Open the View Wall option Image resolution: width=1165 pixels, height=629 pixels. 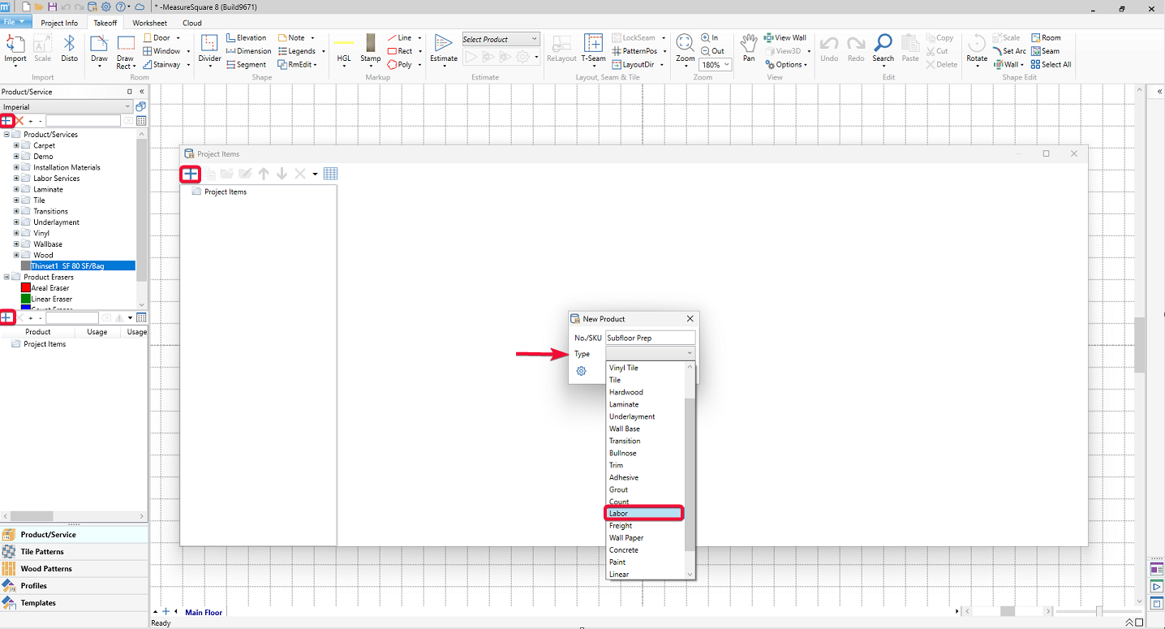[x=785, y=38]
